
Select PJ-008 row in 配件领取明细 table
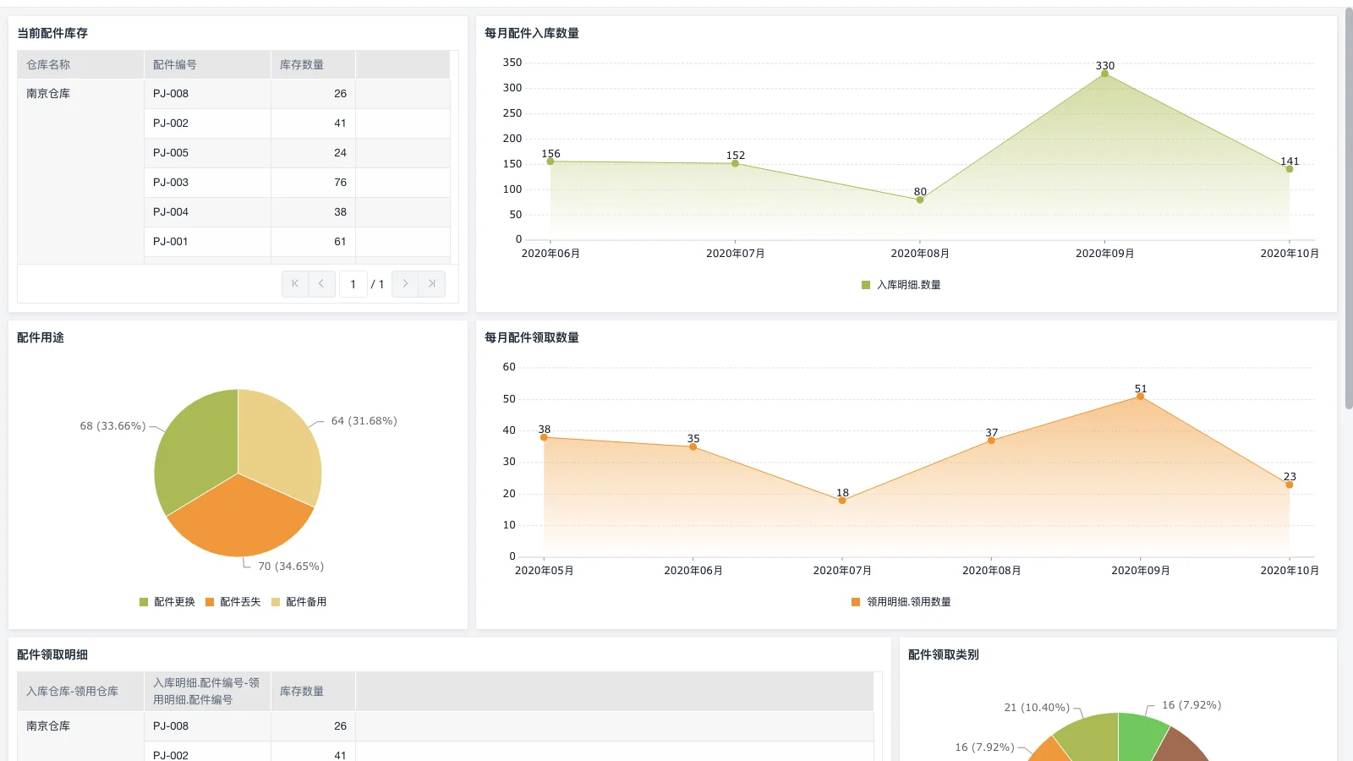[x=508, y=726]
